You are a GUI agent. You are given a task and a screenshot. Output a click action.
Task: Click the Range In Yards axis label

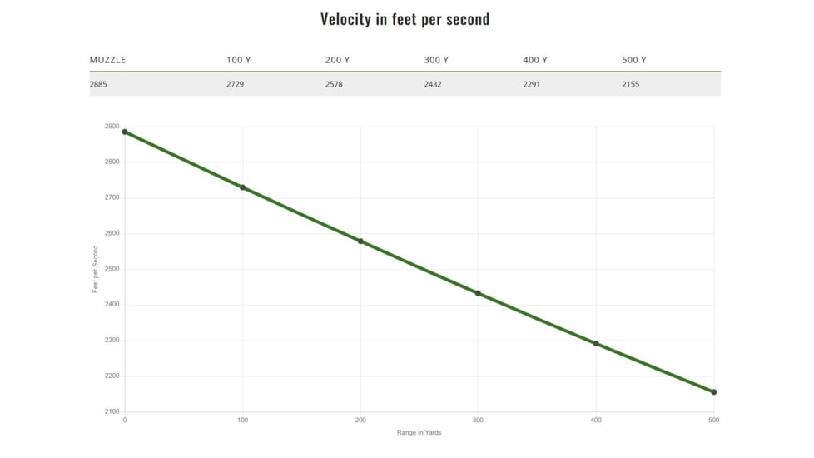[x=419, y=432]
